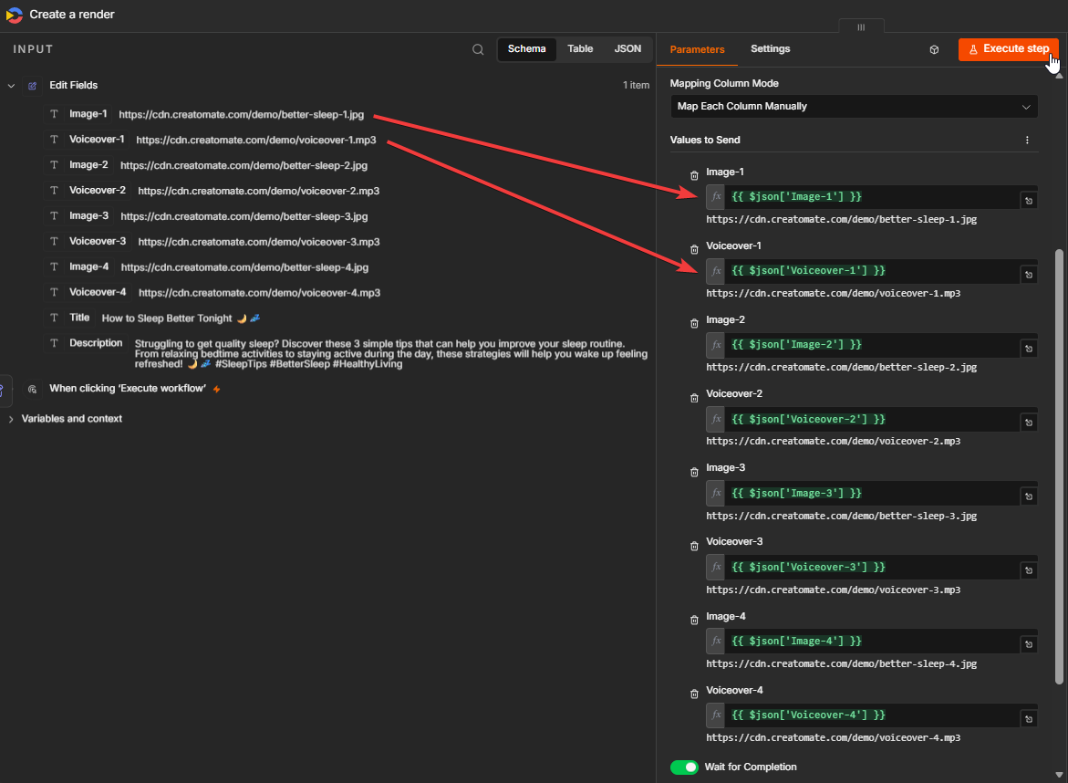Select the Voiceover-4 input field row

tap(214, 292)
